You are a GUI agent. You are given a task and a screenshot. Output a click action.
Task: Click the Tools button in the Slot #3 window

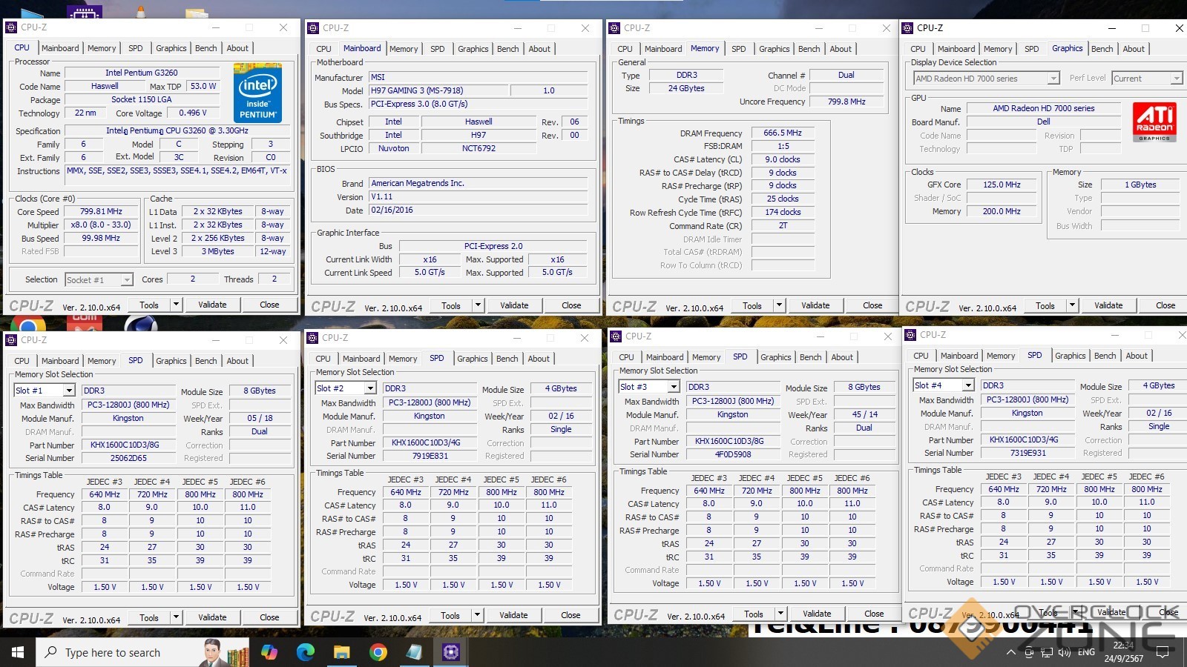tap(754, 614)
